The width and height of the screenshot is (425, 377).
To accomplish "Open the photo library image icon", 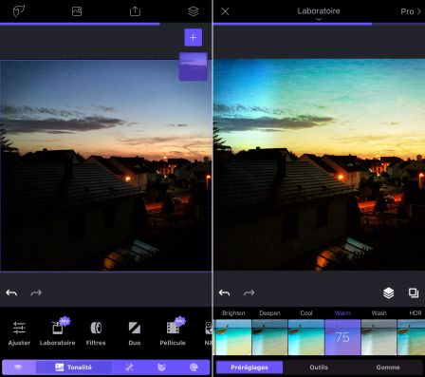I will [77, 11].
